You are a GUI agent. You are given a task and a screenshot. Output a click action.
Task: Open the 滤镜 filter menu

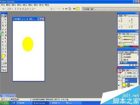[x=30, y=5]
